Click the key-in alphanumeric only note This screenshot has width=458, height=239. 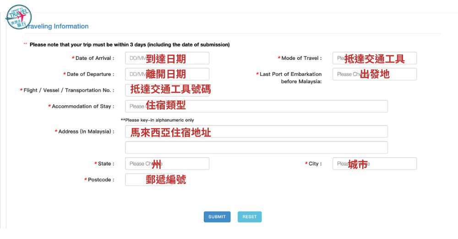157,120
